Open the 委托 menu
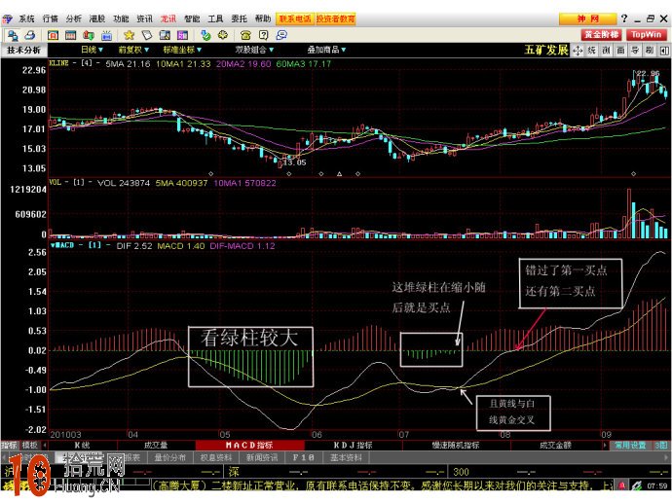This screenshot has width=672, height=503. 240,18
